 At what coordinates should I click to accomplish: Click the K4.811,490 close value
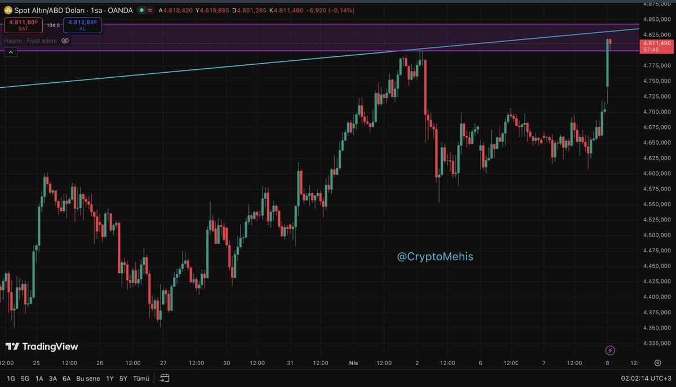click(x=287, y=10)
